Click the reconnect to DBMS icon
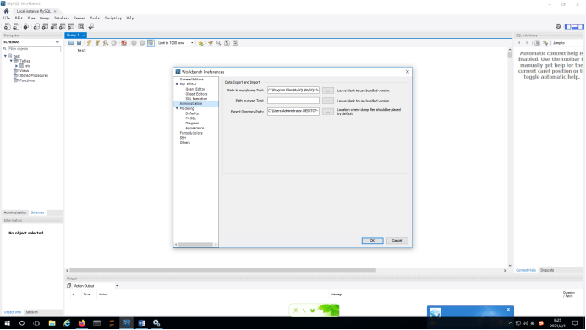Image resolution: width=586 pixels, height=330 pixels. [x=90, y=26]
